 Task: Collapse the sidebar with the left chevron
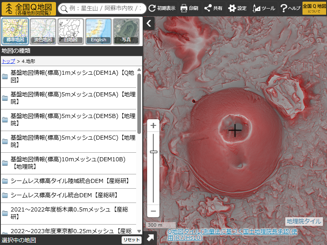coord(149,24)
